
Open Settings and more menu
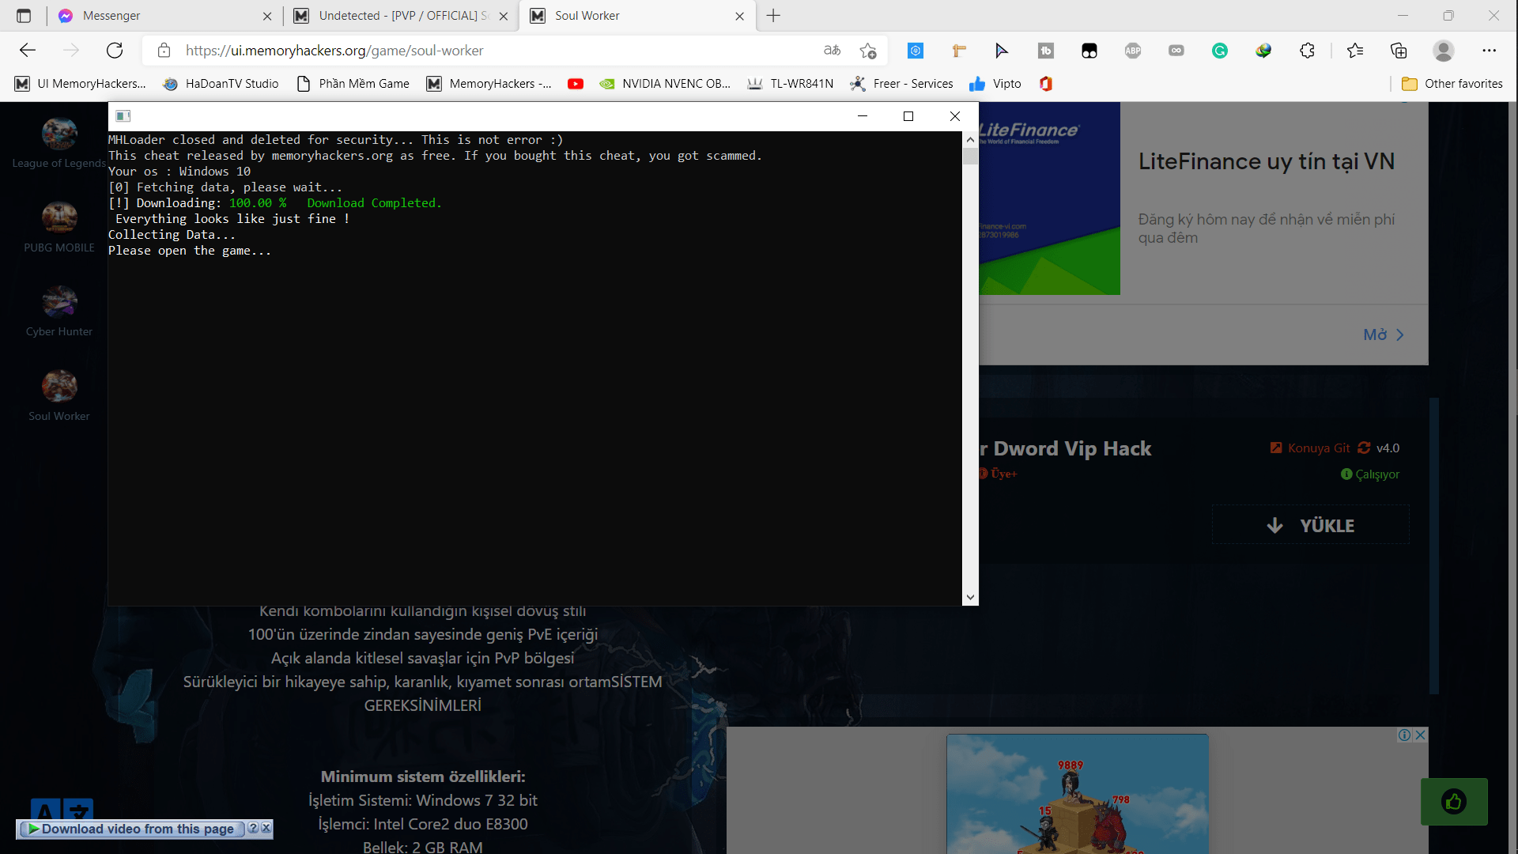click(1490, 51)
